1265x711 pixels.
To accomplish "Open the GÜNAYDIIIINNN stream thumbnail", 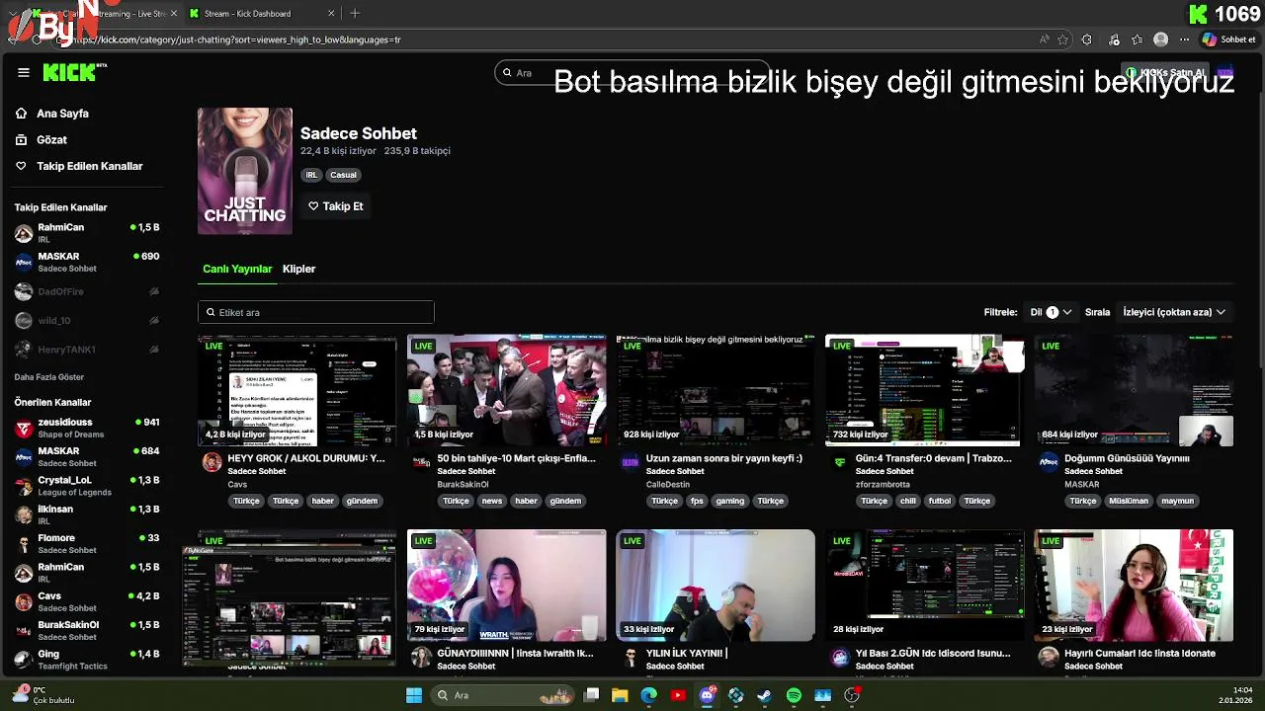I will (x=507, y=586).
